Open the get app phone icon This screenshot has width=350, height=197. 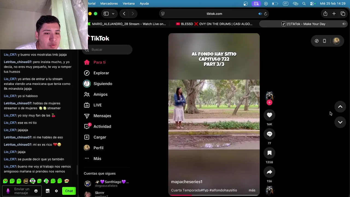pos(324,41)
